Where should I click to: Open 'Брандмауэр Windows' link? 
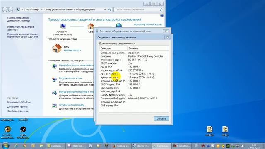tap(19, 102)
